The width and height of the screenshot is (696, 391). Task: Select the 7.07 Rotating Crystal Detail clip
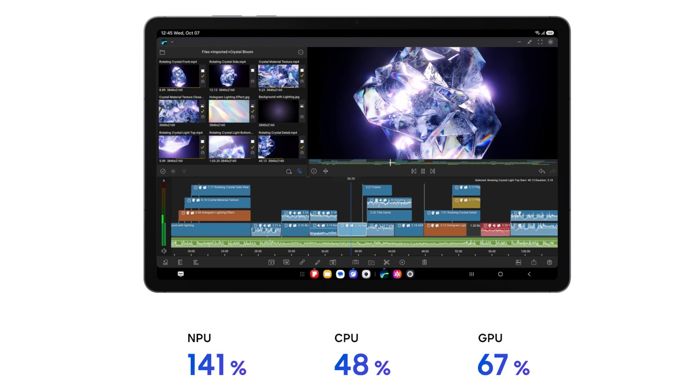(x=452, y=215)
